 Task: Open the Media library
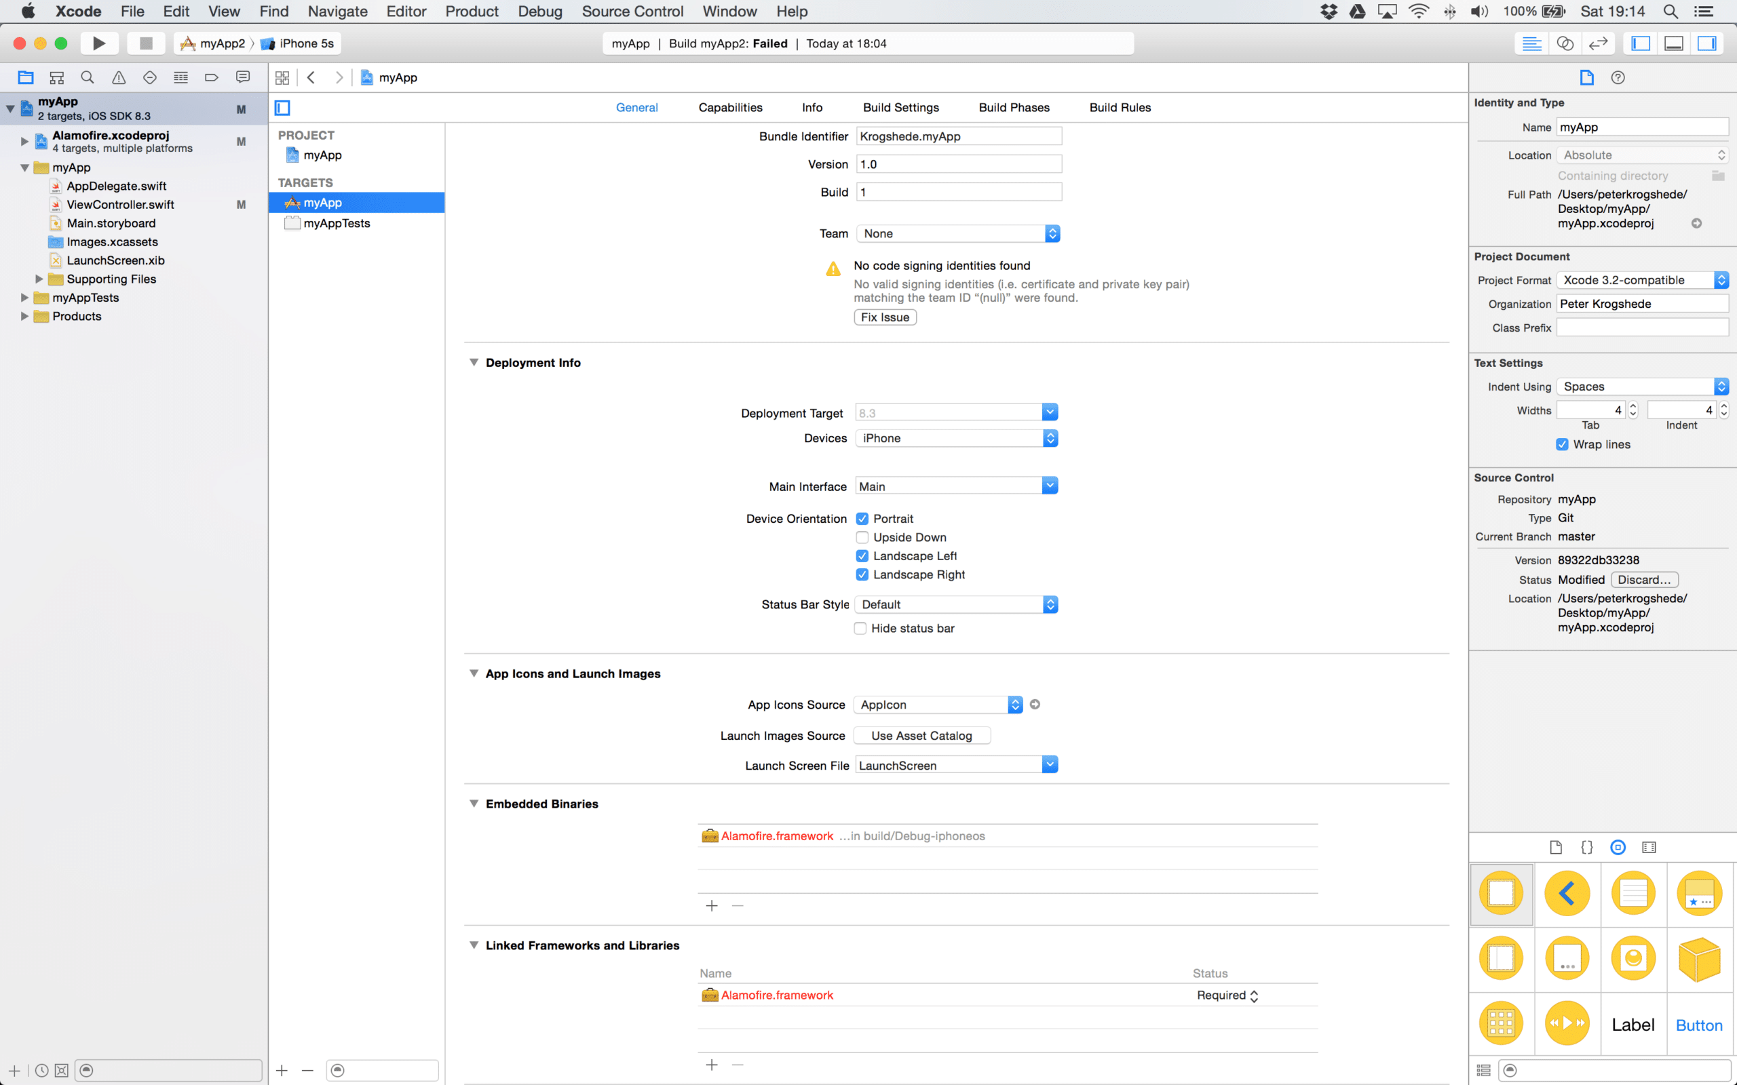pyautogui.click(x=1649, y=848)
